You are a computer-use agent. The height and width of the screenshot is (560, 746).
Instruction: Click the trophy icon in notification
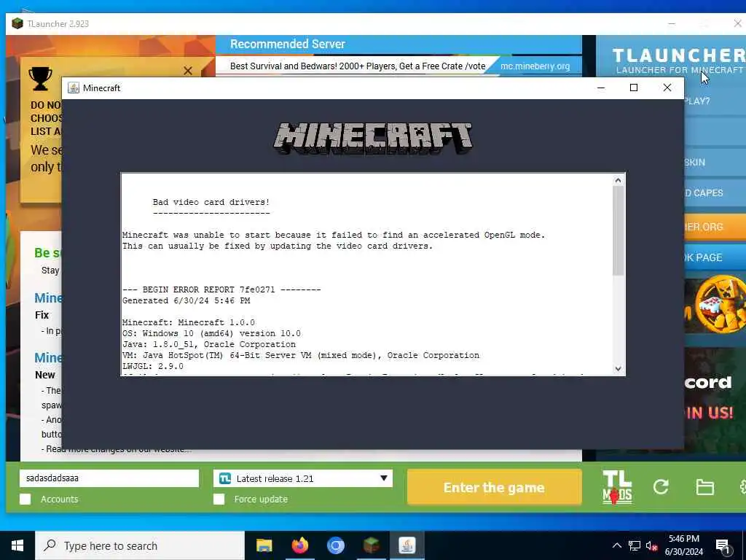[41, 79]
